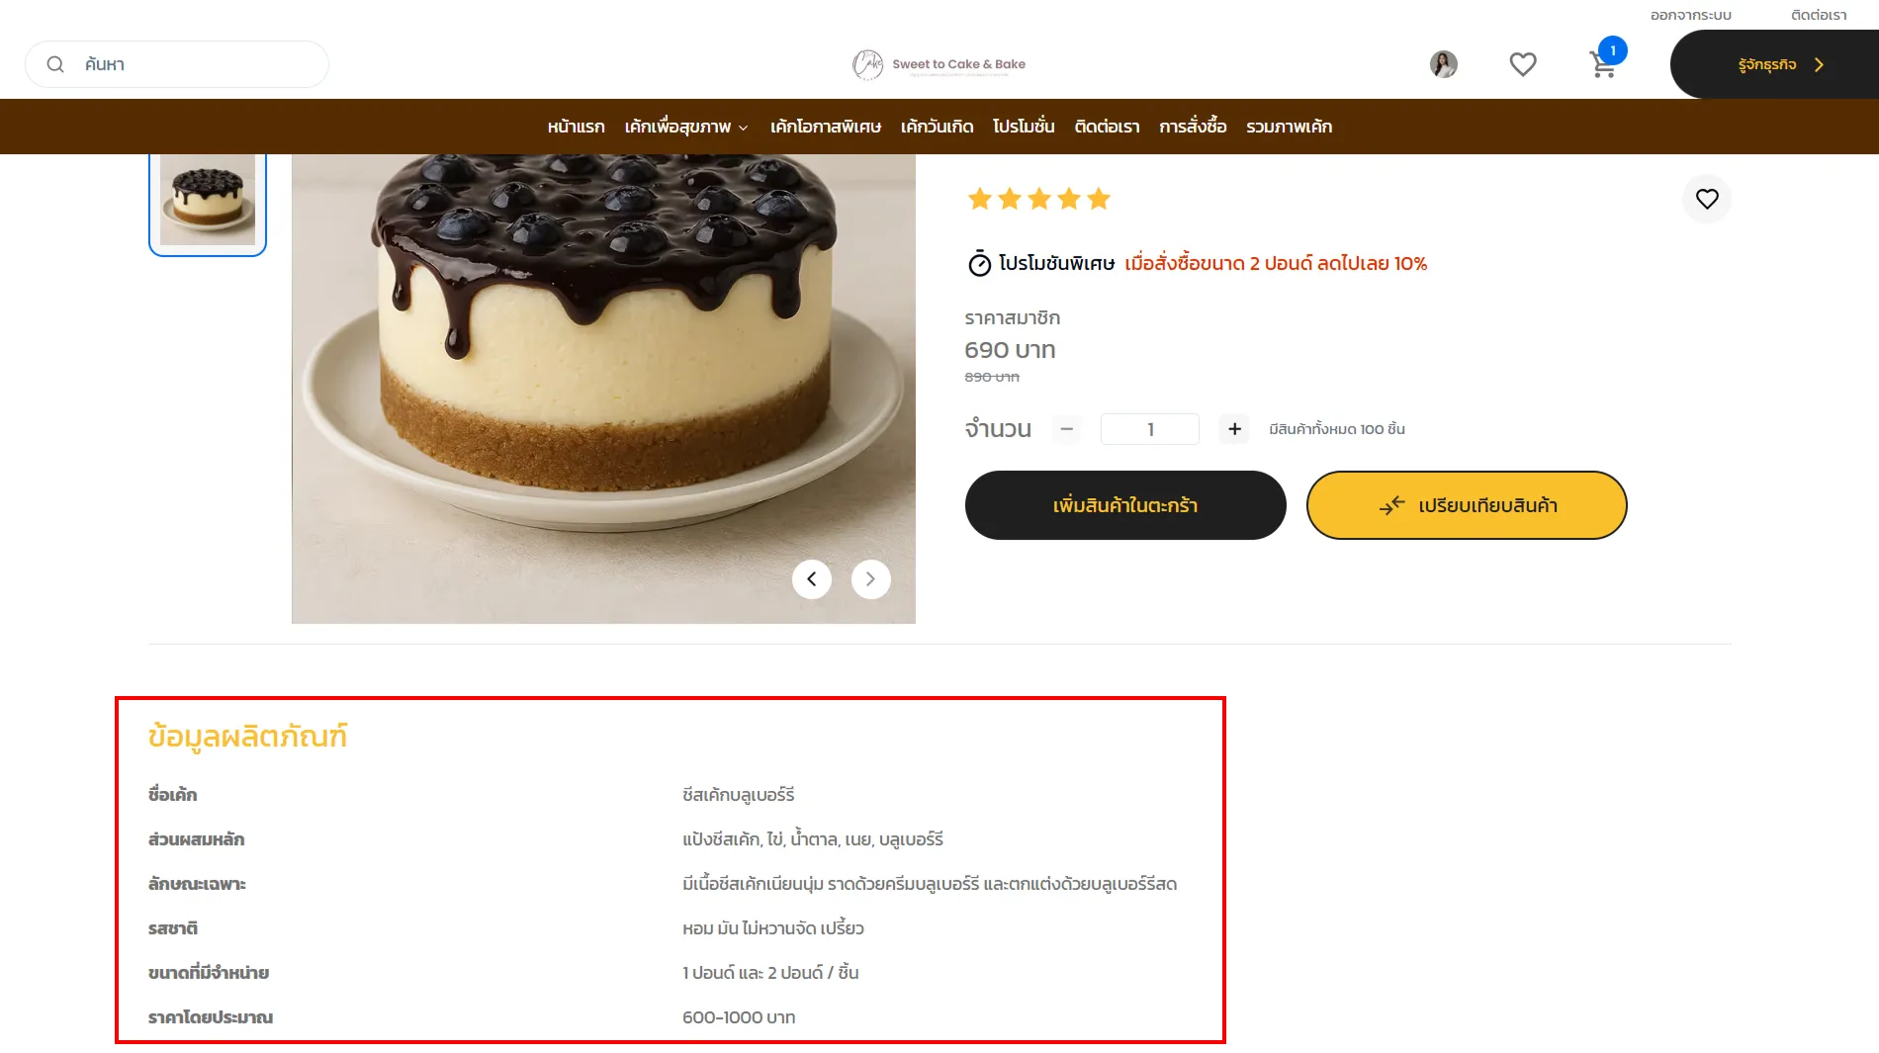
Task: Click the five-star rating
Action: click(x=1038, y=200)
